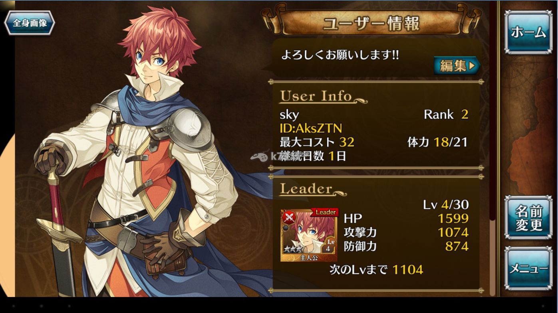This screenshot has width=558, height=313.
Task: Click the Lv 4 badge on portrait
Action: [330, 245]
